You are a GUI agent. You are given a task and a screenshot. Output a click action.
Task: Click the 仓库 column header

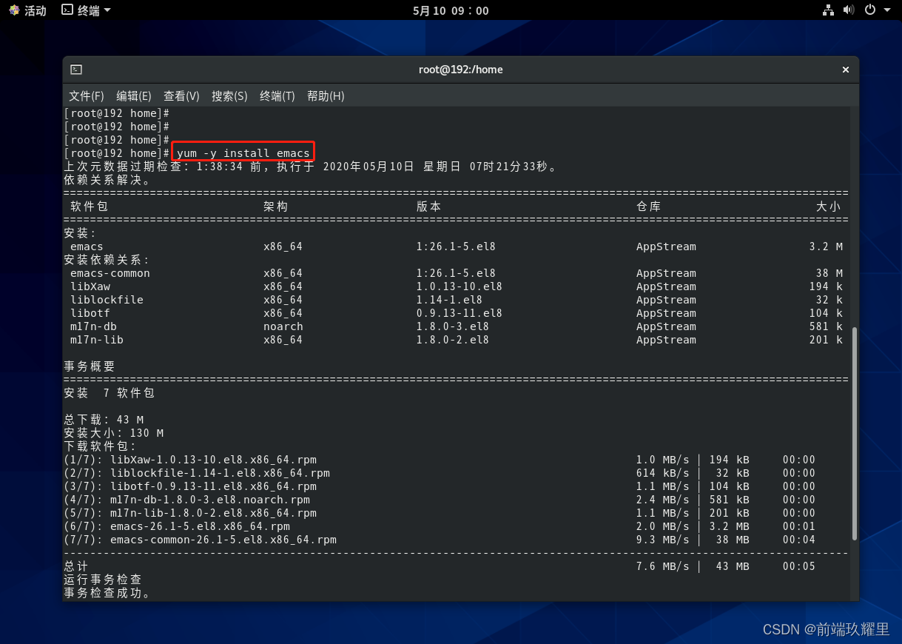tap(648, 207)
